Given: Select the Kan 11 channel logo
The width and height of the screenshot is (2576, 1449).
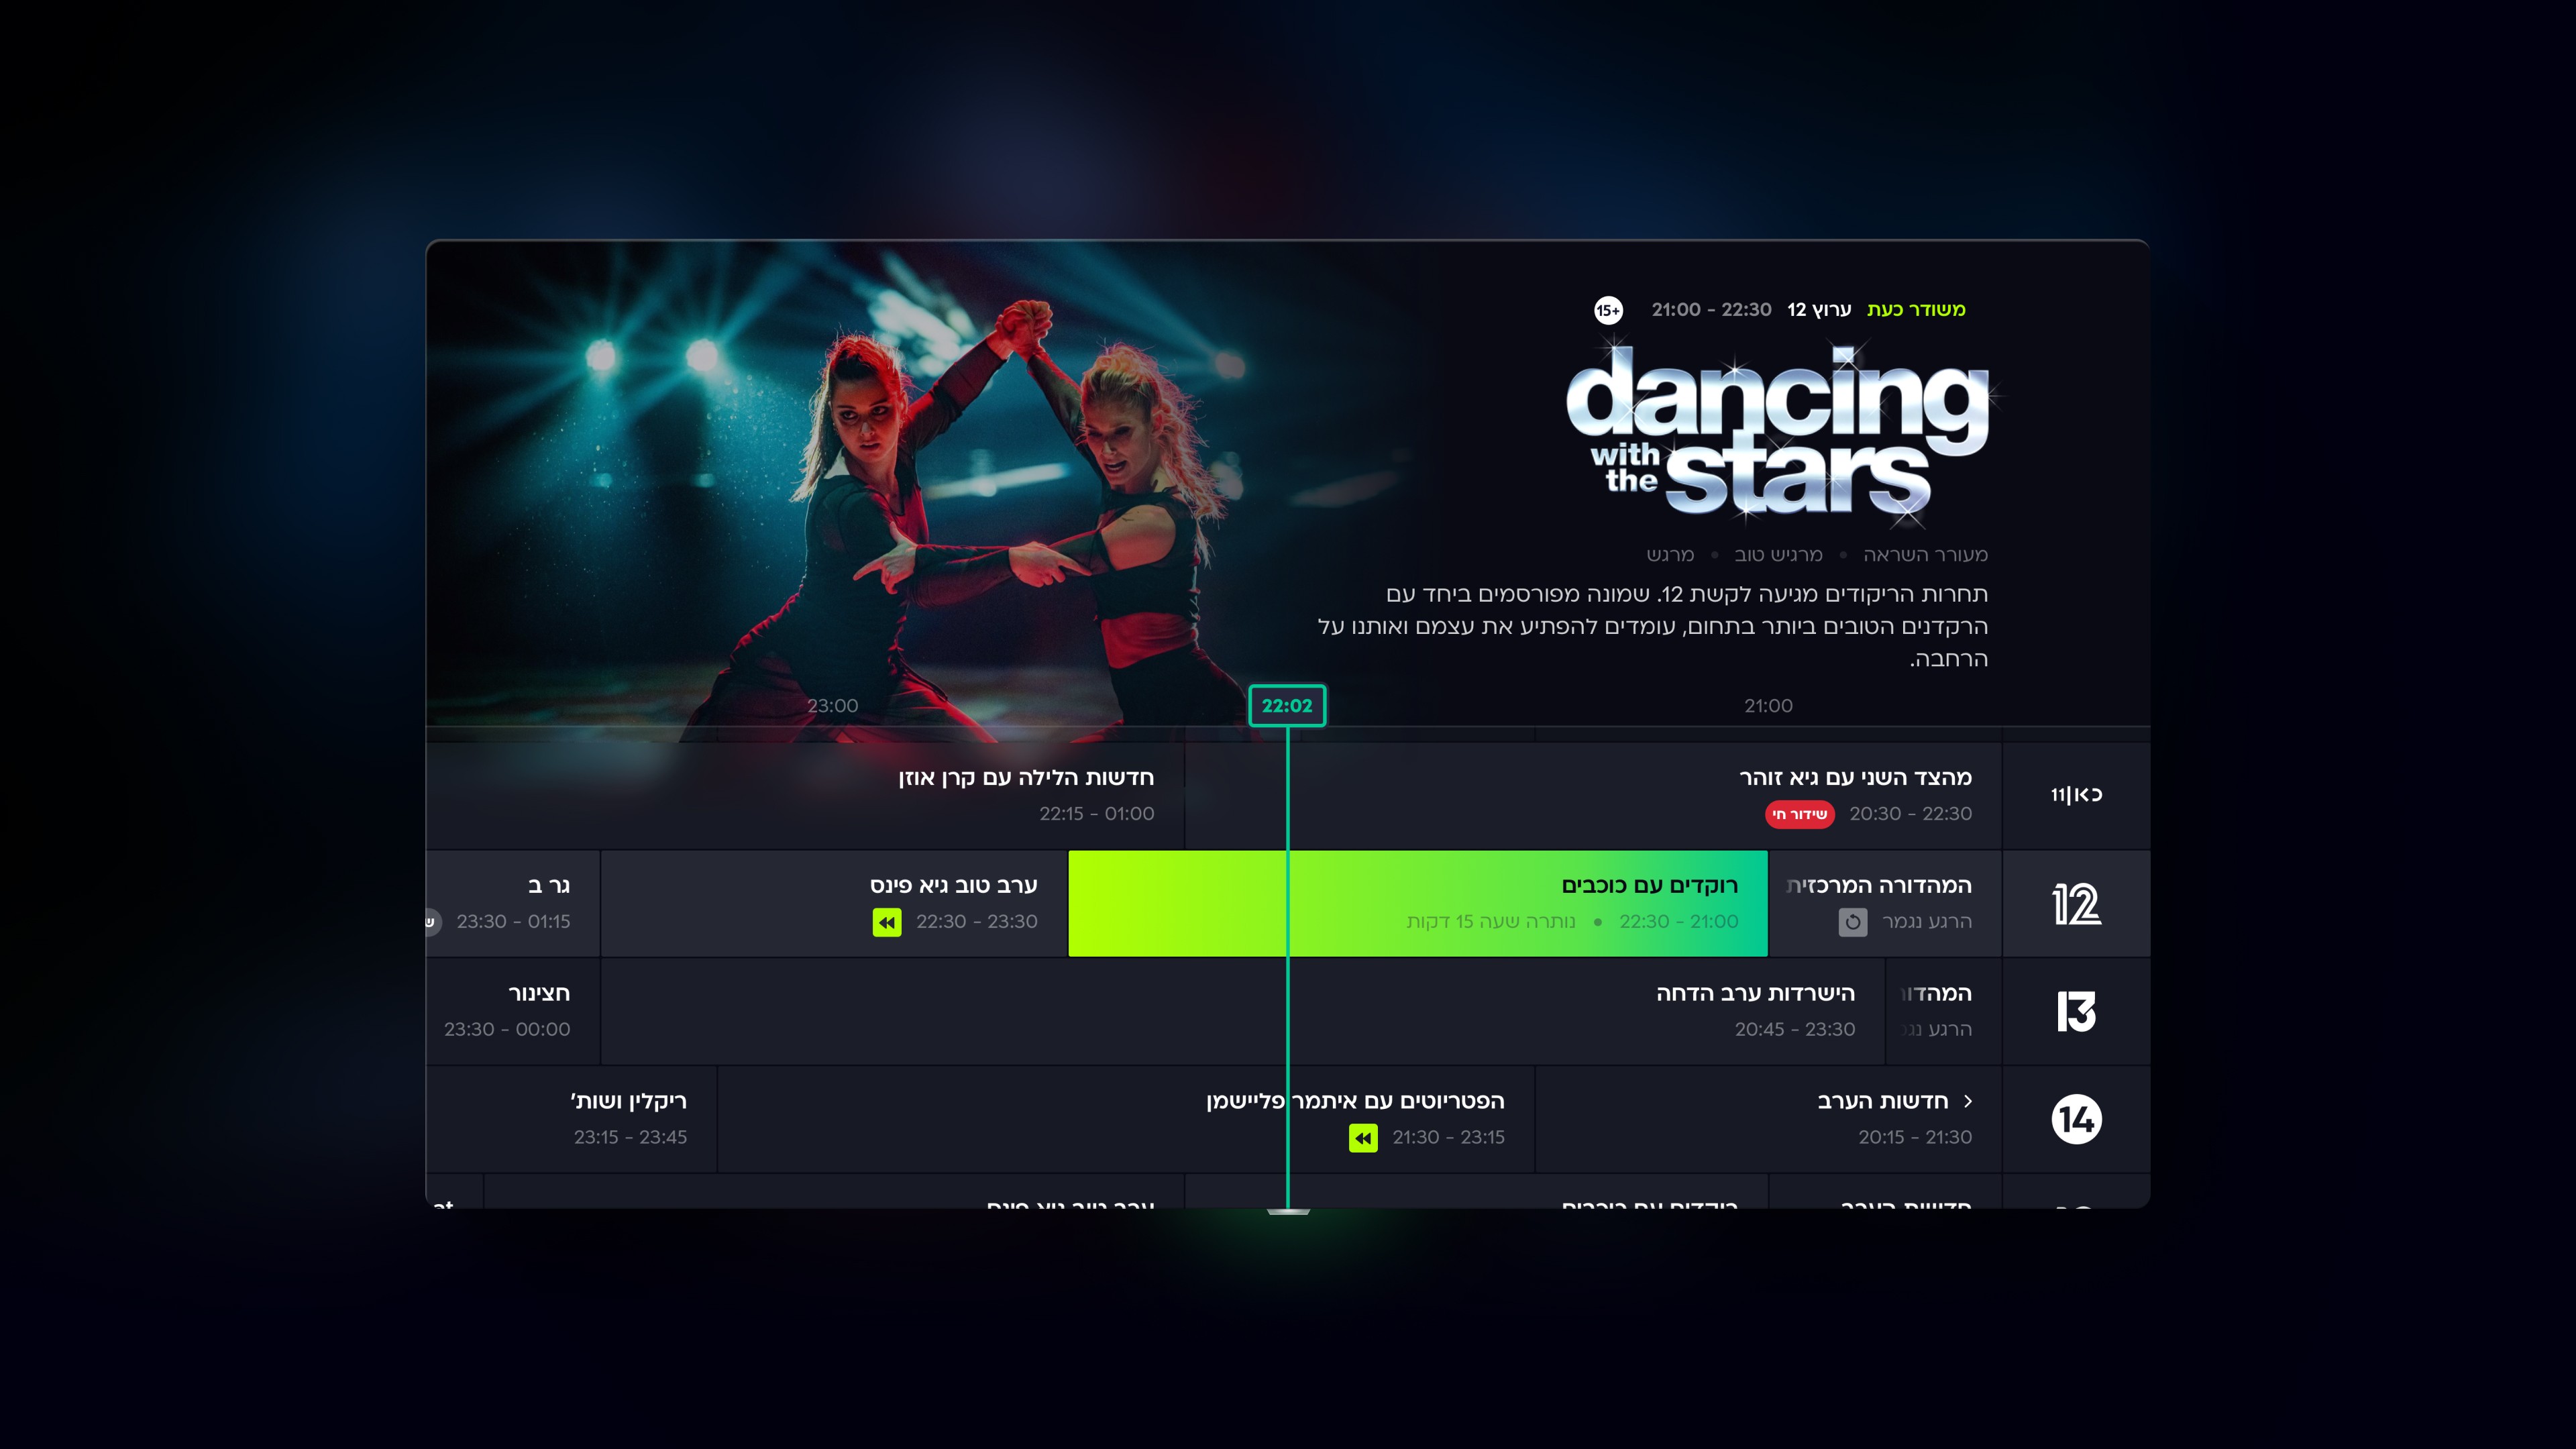Looking at the screenshot, I should pos(2076,795).
